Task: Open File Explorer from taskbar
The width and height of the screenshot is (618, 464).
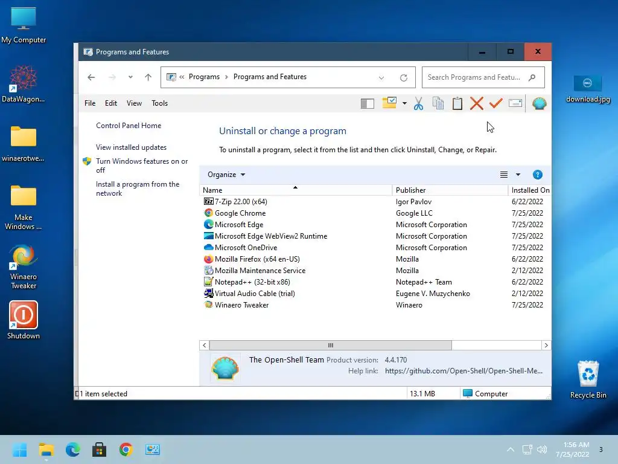Action: point(46,449)
